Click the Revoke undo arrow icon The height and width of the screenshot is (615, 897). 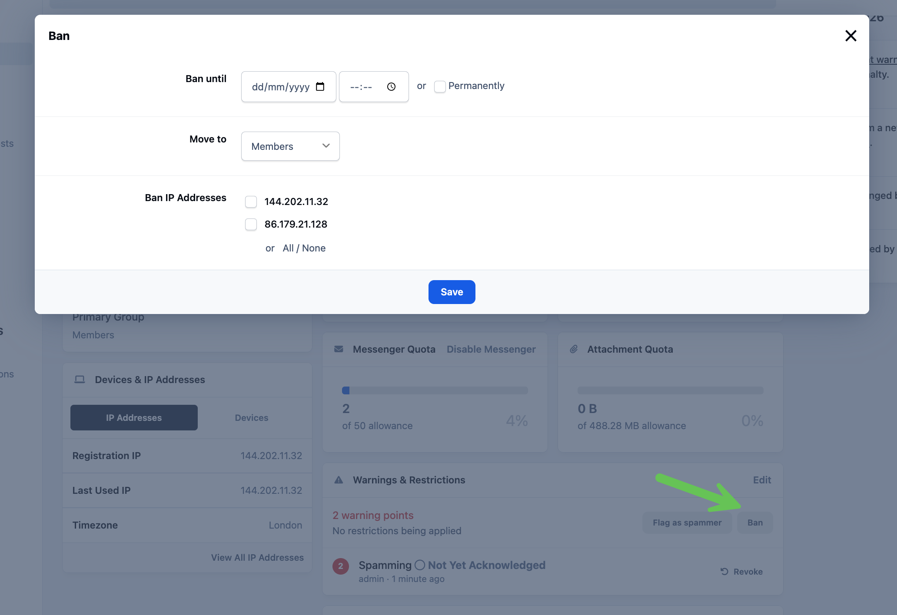724,572
